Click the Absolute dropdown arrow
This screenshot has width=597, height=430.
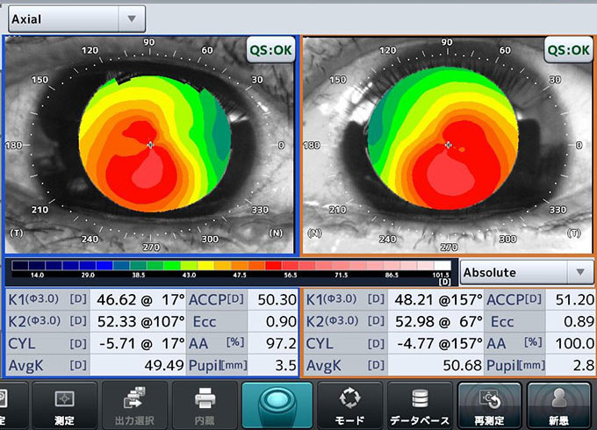click(579, 272)
